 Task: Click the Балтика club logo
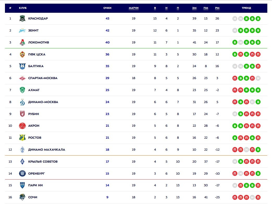pyautogui.click(x=22, y=66)
